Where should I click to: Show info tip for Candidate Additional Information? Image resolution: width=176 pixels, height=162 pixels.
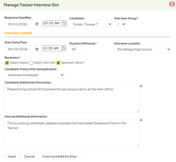point(141,86)
